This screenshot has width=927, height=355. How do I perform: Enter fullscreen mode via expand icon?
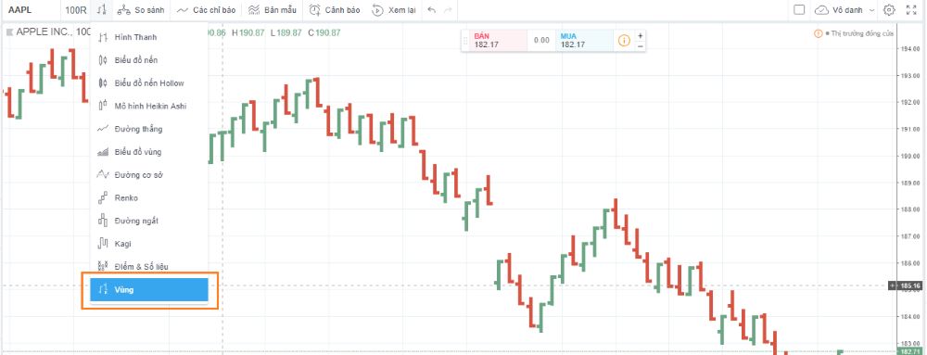coord(911,10)
